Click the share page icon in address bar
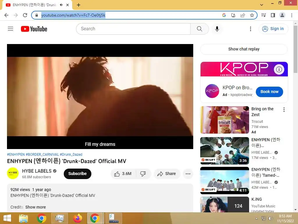The image size is (298, 224). point(243,15)
